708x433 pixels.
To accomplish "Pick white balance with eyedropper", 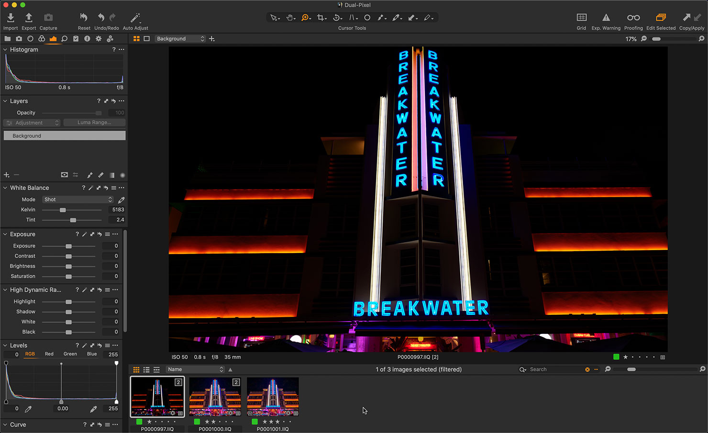I will (x=122, y=200).
